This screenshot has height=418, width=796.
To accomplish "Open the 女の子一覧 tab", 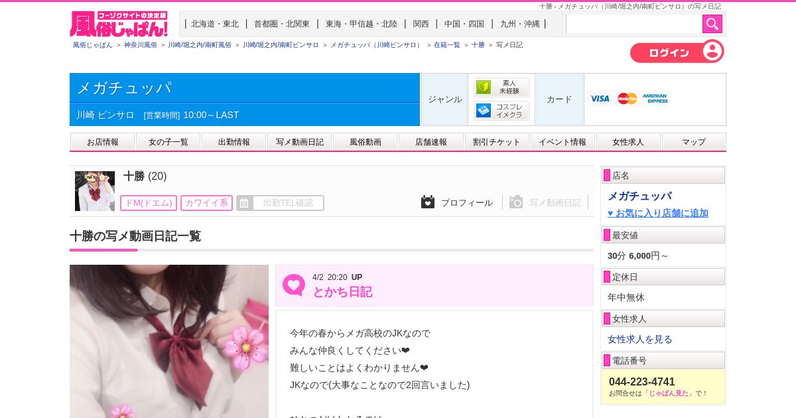I will 168,141.
